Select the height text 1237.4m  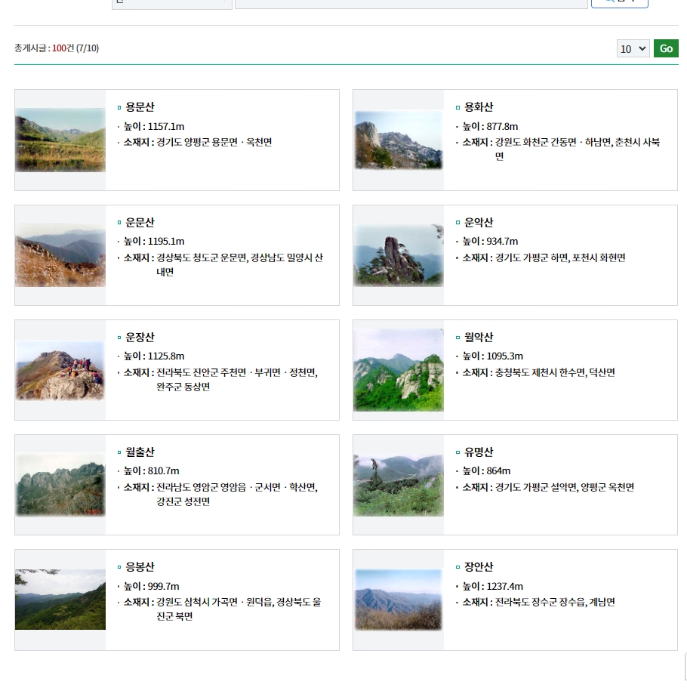[x=505, y=587]
